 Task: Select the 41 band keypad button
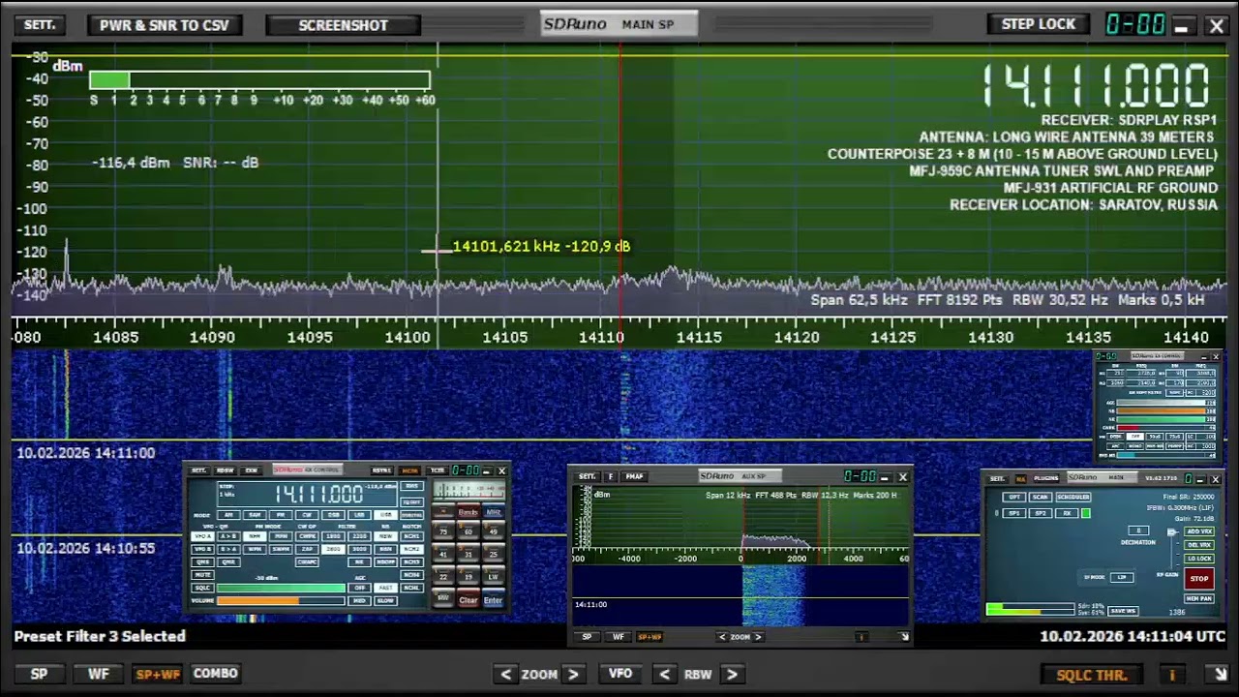pos(443,554)
